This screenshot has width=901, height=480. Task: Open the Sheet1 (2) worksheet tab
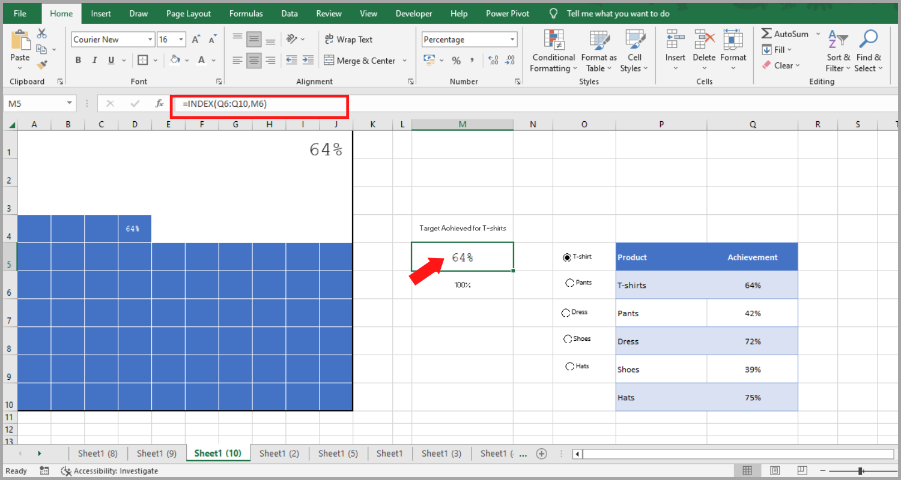tap(278, 454)
